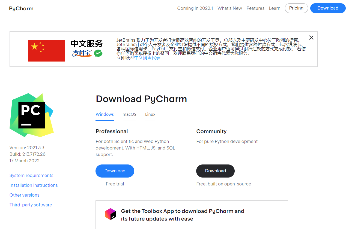Click the Free trial label
Screen dimensions: 352x232
click(x=115, y=184)
